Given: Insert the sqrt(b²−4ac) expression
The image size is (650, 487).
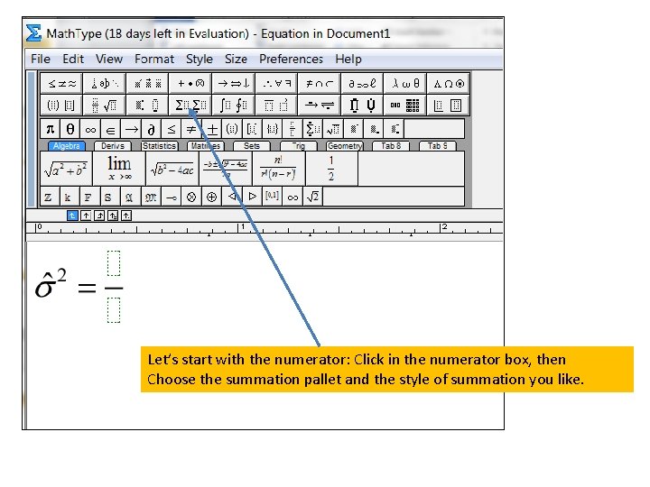Looking at the screenshot, I should 172,169.
